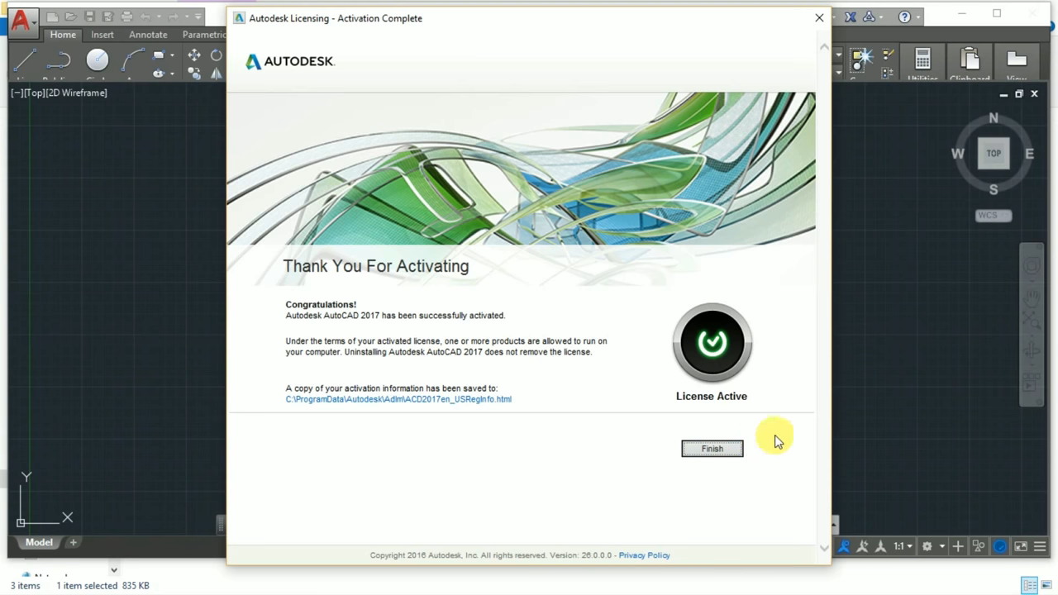Open the AutoCAD application menu (red A)
Image resolution: width=1058 pixels, height=595 pixels.
23,22
